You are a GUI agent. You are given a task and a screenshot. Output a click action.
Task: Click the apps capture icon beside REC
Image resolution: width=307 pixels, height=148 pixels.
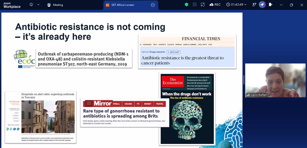203,5
